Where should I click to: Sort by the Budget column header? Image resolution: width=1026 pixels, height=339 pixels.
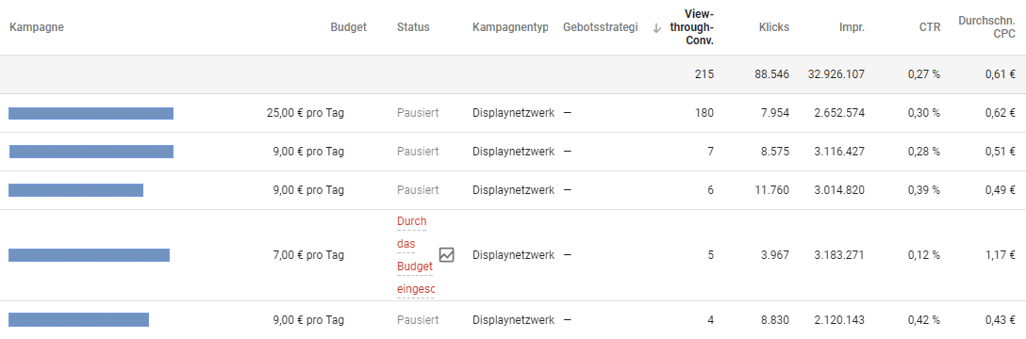coord(349,27)
